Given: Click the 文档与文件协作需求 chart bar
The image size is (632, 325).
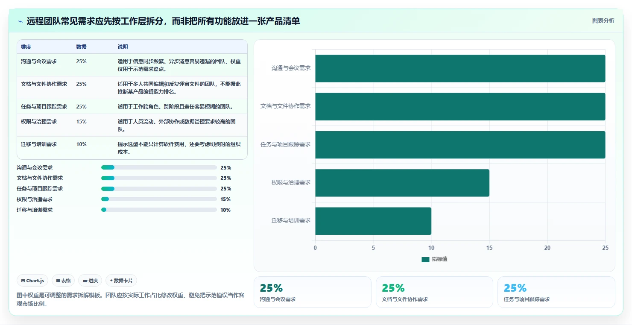Looking at the screenshot, I should [460, 106].
